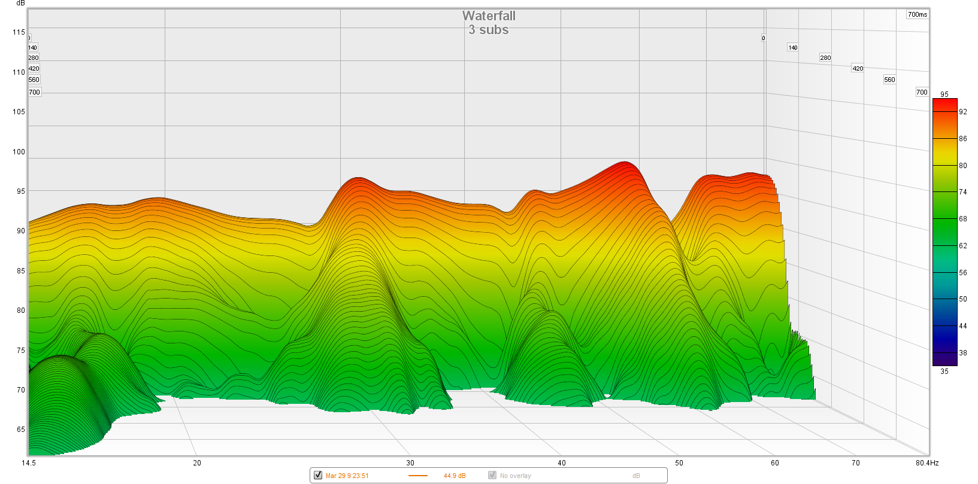Click the 280 time marker on the receding right wall
The height and width of the screenshot is (484, 978).
coord(825,57)
